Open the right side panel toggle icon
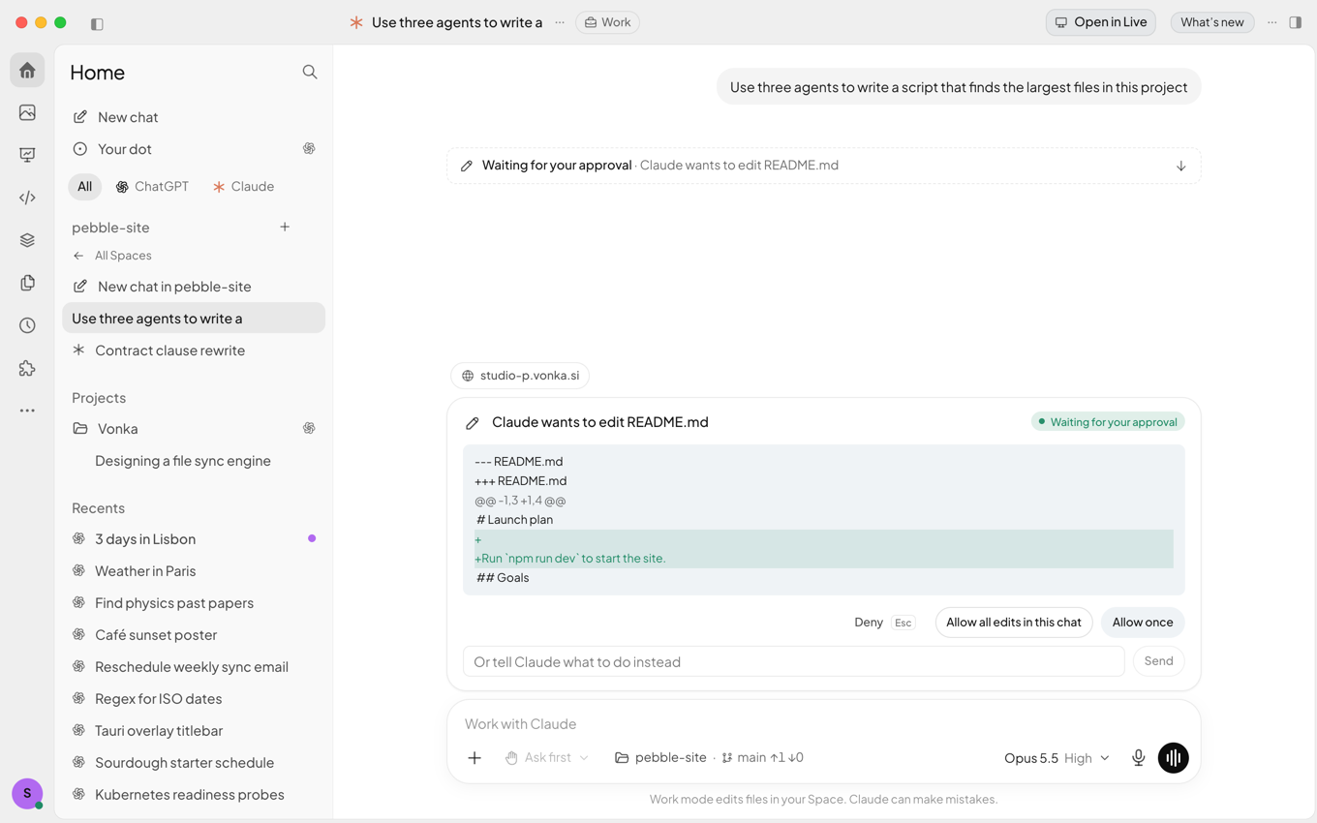The width and height of the screenshot is (1317, 823). 1296,22
